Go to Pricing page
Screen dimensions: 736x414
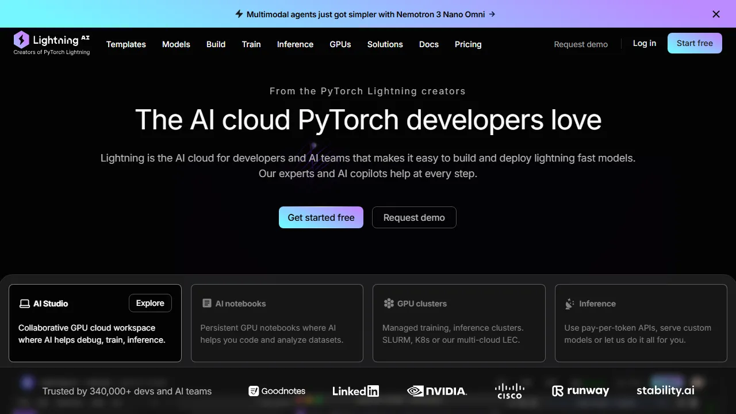click(x=468, y=44)
